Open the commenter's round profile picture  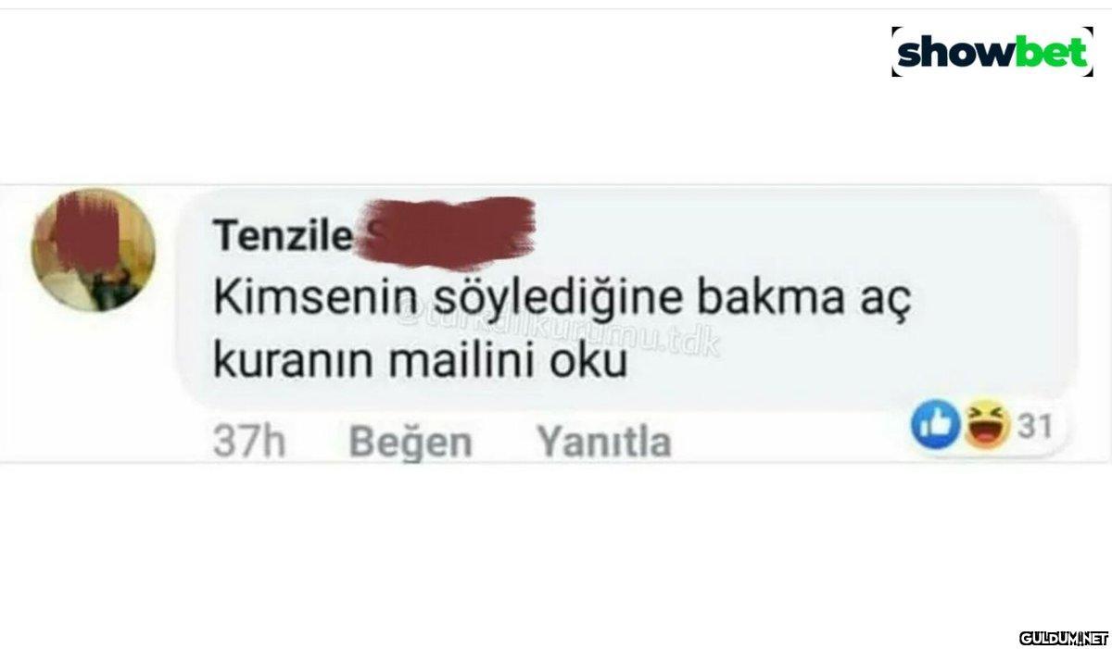94,250
